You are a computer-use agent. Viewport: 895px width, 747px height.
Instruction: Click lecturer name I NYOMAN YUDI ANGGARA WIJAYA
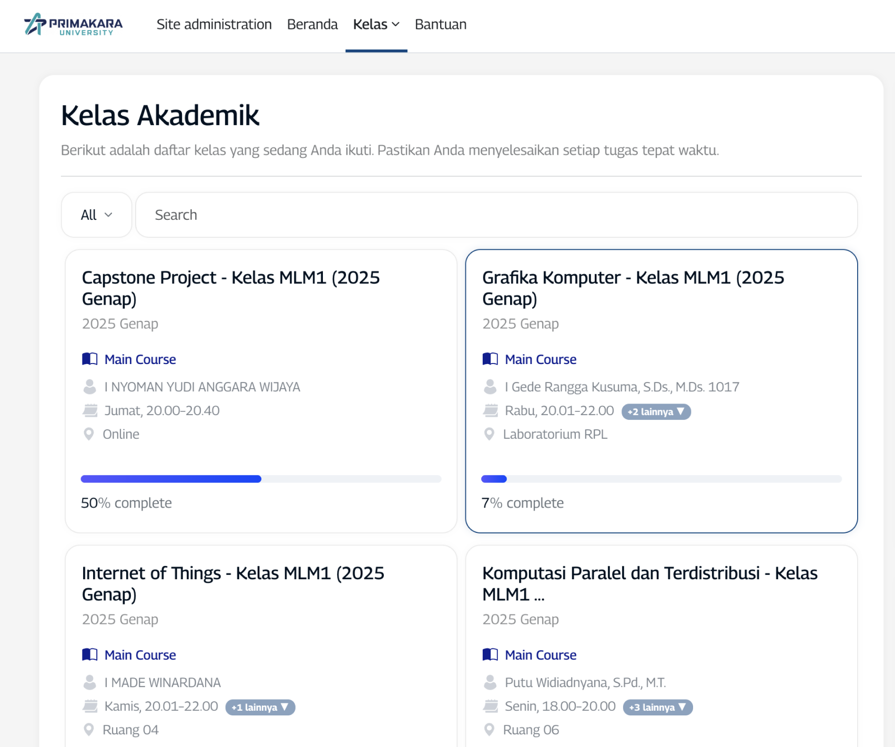(x=202, y=387)
